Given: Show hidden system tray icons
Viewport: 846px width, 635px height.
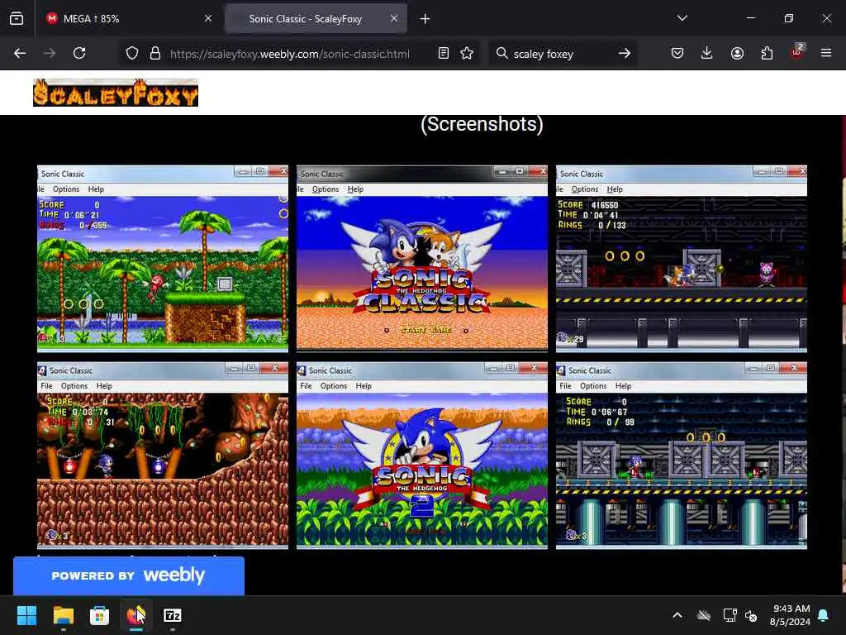Looking at the screenshot, I should coord(677,615).
